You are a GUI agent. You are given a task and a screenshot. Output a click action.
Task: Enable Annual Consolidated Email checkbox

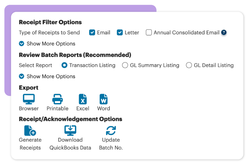pyautogui.click(x=149, y=32)
